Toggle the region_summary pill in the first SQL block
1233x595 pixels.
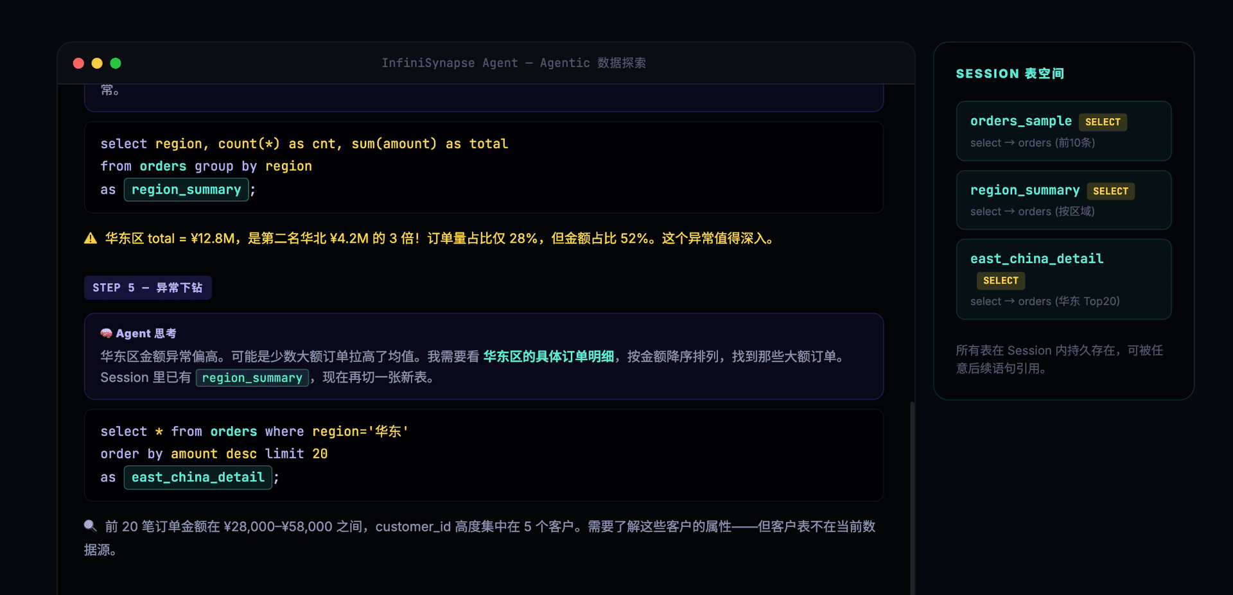pyautogui.click(x=186, y=189)
